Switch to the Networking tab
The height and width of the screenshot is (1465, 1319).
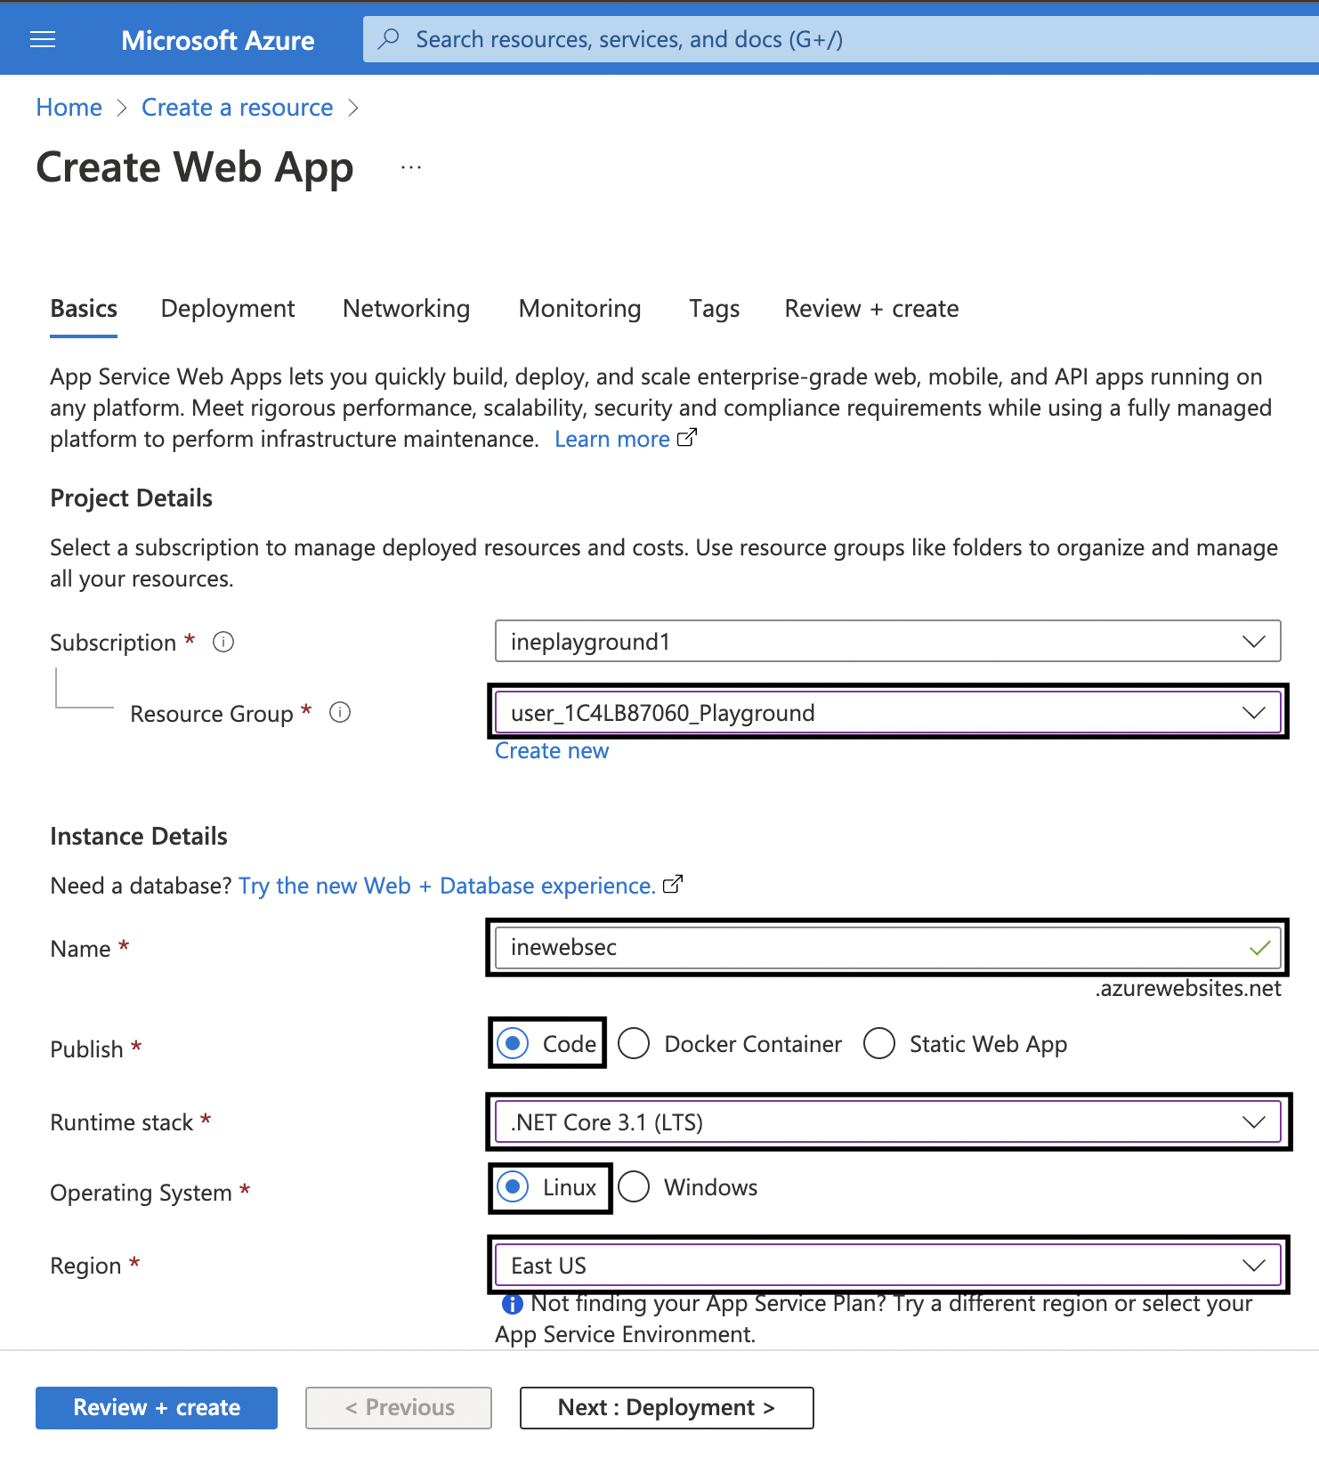tap(406, 309)
